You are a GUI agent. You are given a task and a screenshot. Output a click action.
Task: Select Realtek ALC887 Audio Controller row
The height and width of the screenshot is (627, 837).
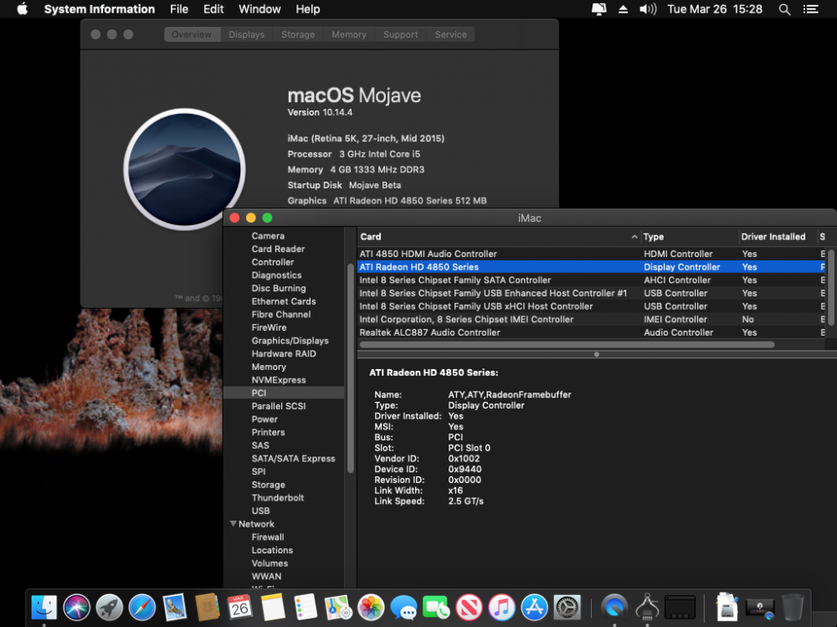tap(592, 332)
